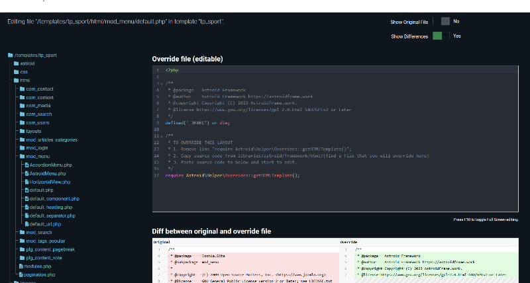The image size is (530, 283).
Task: Open default_component.php file
Action: pos(54,198)
